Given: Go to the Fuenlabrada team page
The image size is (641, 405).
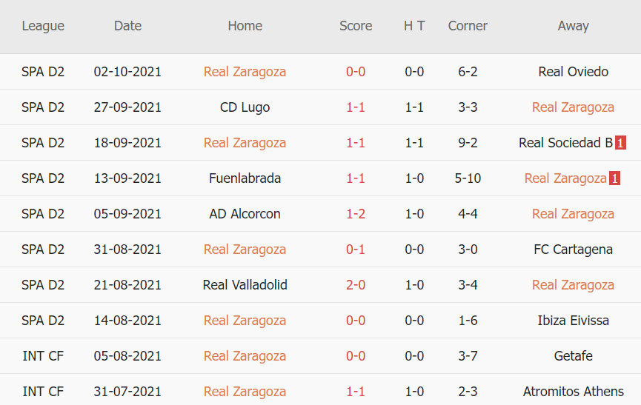Looking at the screenshot, I should pos(245,178).
